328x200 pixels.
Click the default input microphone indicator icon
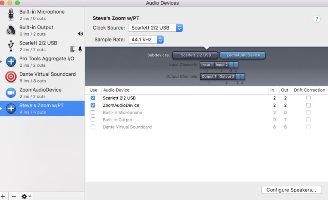click(80, 49)
